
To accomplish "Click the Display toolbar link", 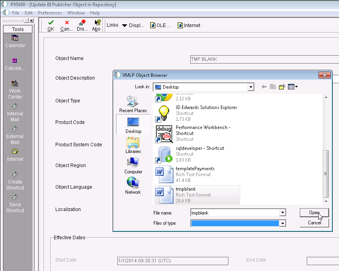I will pyautogui.click(x=136, y=25).
